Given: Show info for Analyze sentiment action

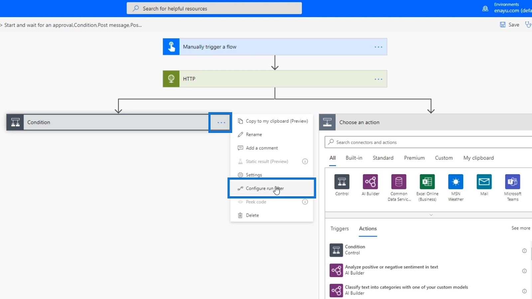Looking at the screenshot, I should [524, 271].
